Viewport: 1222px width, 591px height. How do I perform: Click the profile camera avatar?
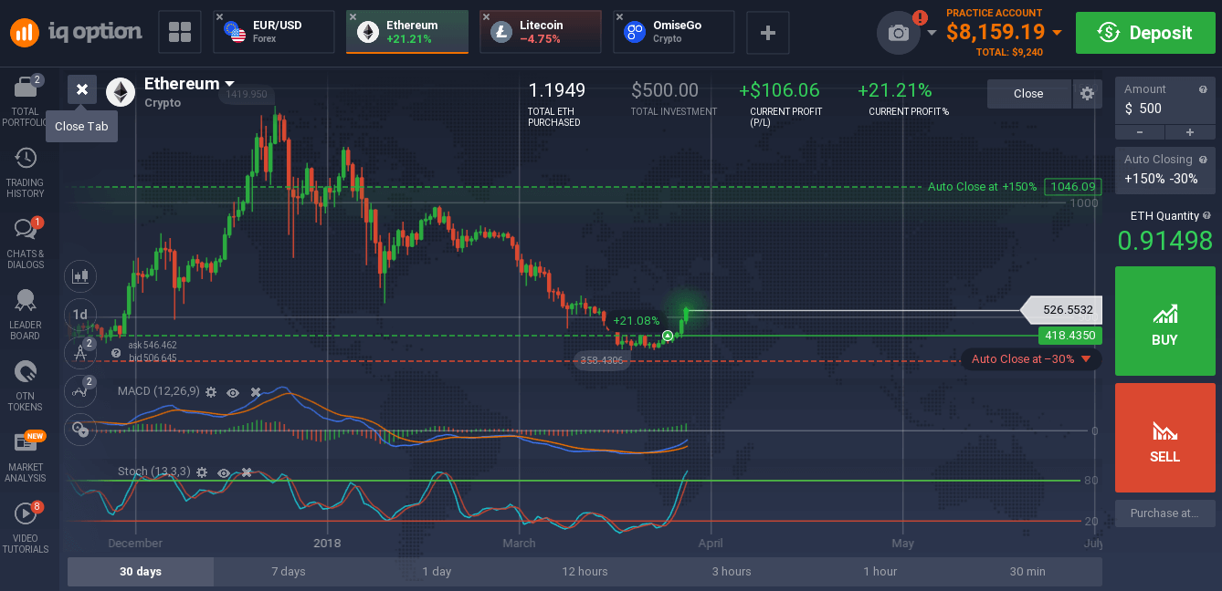click(x=899, y=33)
